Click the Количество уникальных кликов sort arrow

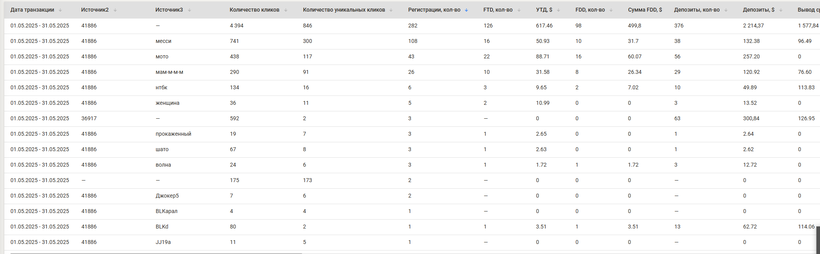click(x=391, y=10)
